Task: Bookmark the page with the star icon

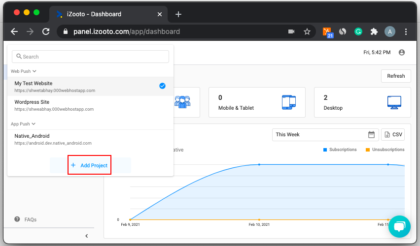Action: coord(307,31)
